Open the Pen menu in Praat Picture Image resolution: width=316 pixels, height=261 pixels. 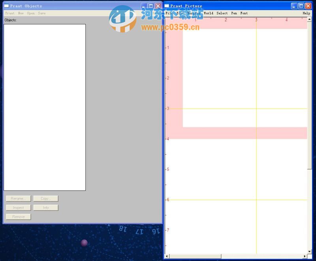pos(234,13)
